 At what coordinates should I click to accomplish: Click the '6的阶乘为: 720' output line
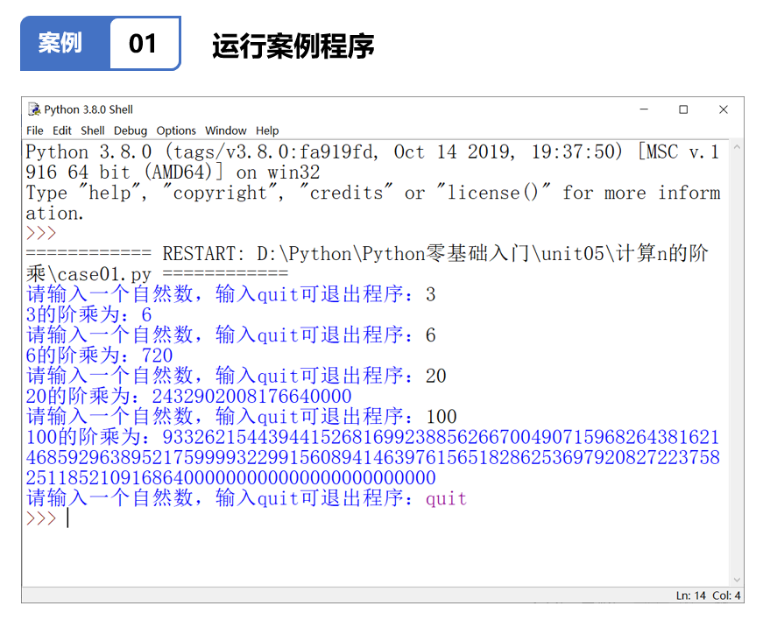click(x=99, y=356)
